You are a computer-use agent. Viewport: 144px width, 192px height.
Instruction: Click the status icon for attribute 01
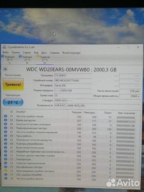(5, 116)
